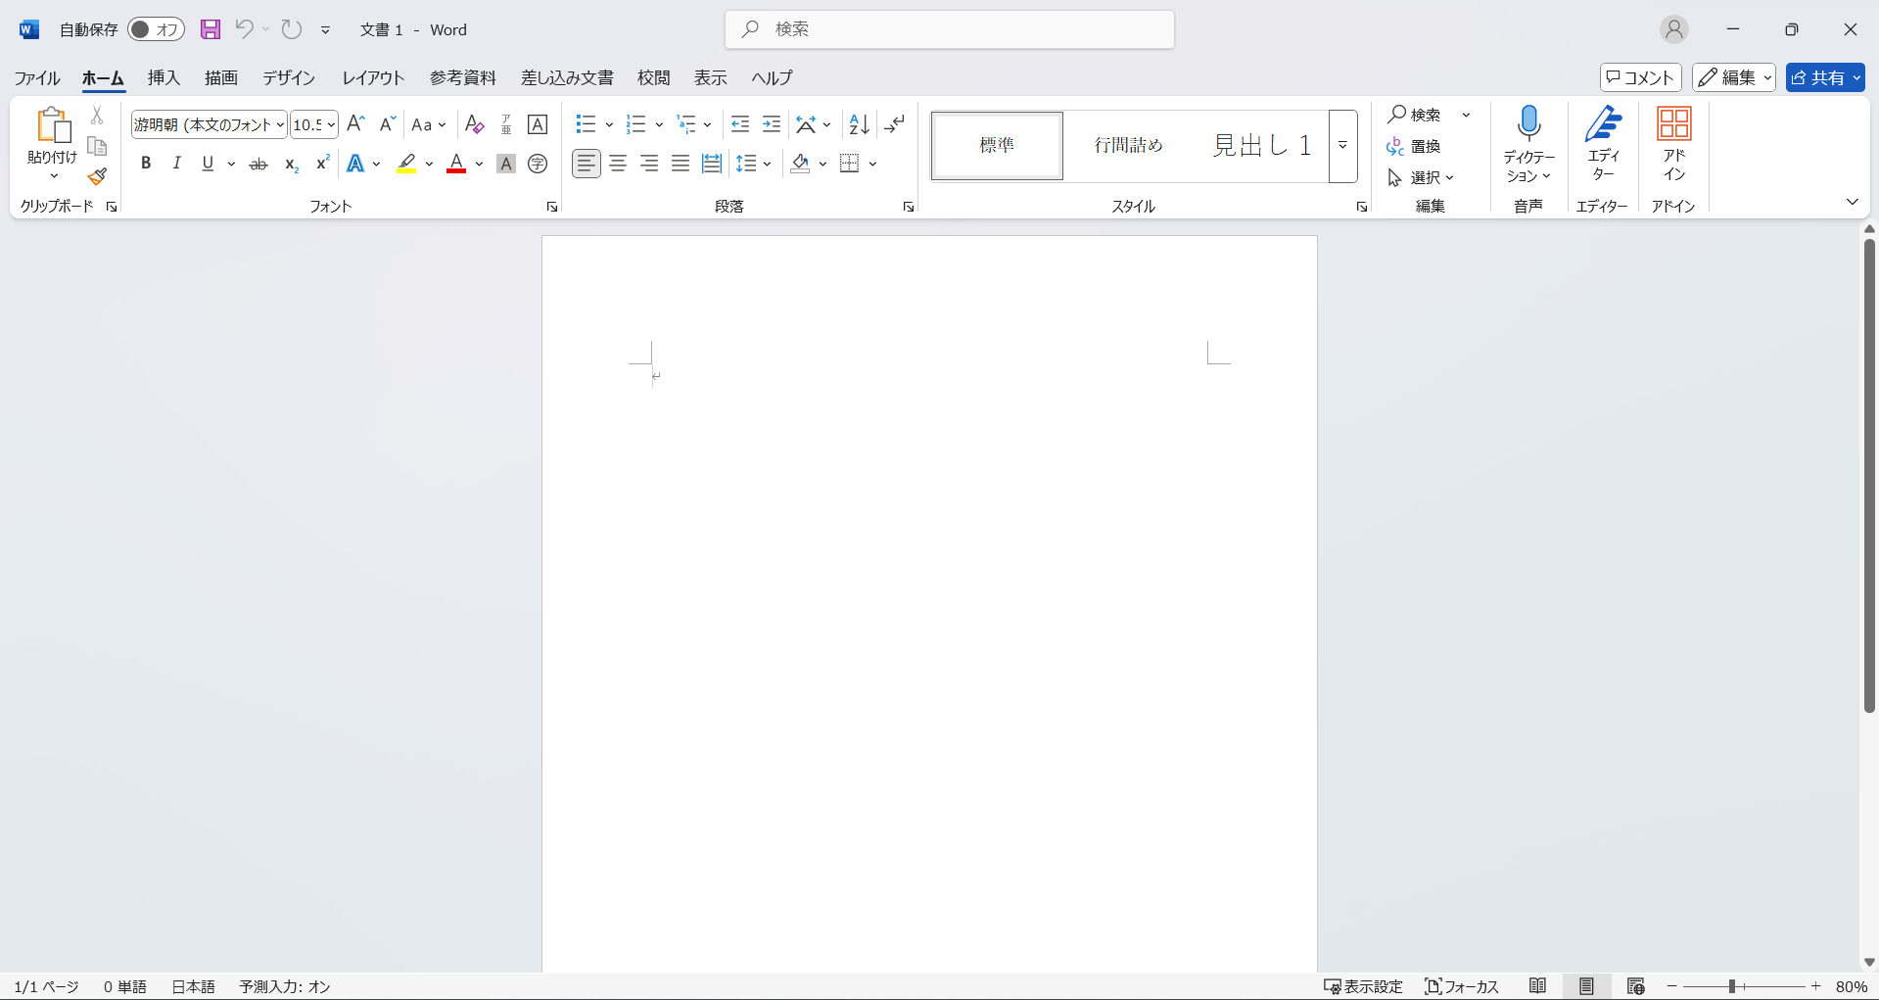This screenshot has width=1879, height=1000.
Task: Click the 貼り付け paste icon
Action: tap(53, 126)
